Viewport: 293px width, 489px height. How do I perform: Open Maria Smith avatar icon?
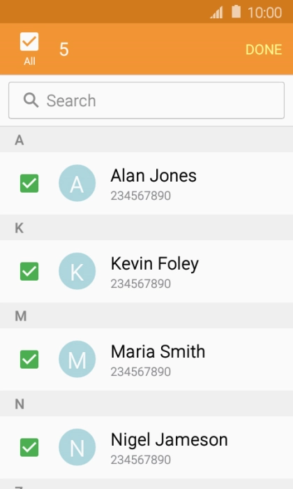click(x=77, y=359)
